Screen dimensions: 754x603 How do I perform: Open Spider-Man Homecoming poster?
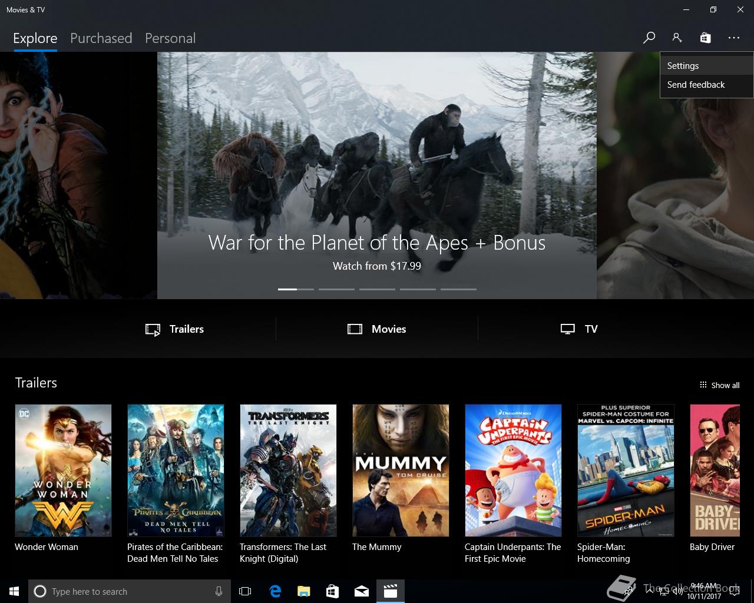(x=626, y=471)
